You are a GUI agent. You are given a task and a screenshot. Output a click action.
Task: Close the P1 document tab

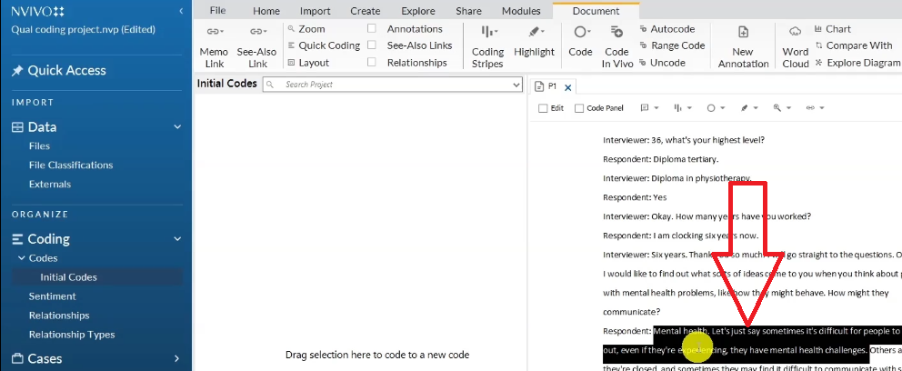point(568,87)
